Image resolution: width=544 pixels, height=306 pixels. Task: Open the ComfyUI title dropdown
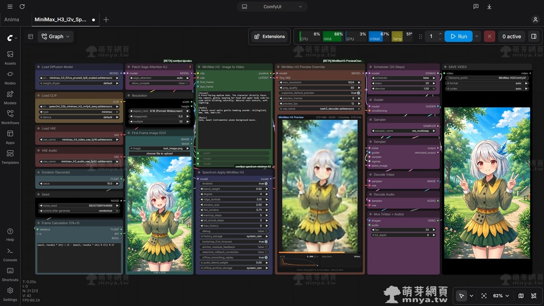pyautogui.click(x=272, y=7)
